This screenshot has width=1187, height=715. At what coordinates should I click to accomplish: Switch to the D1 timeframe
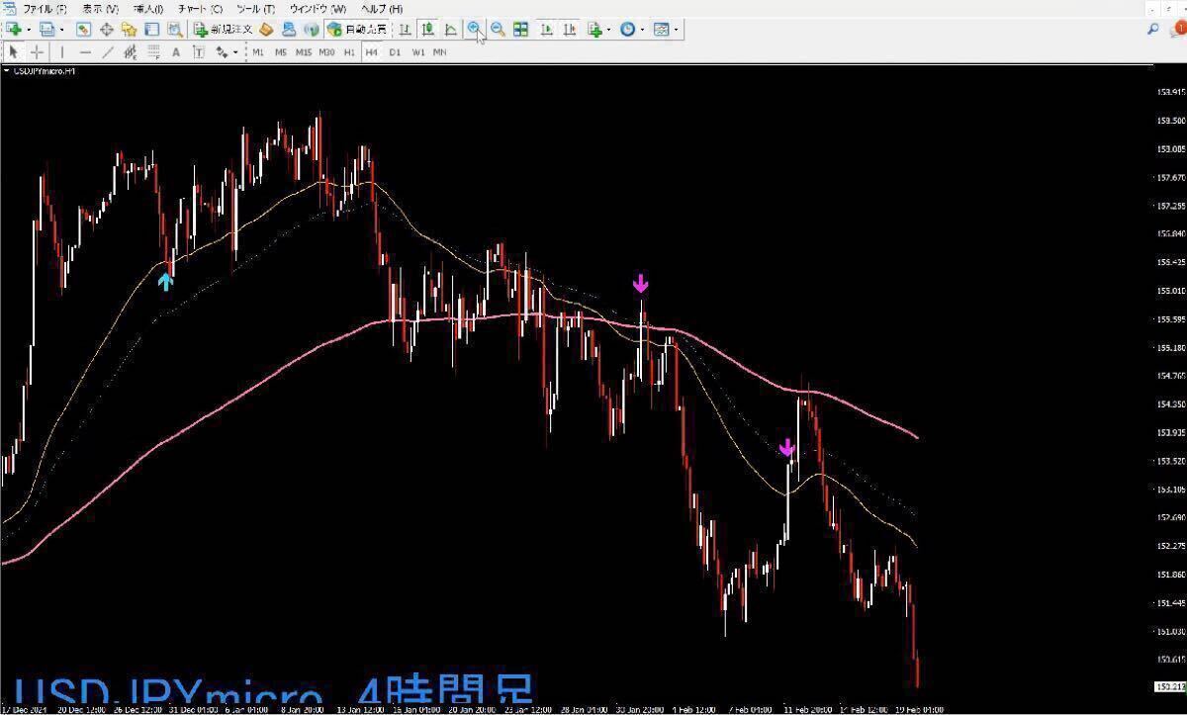pos(395,51)
